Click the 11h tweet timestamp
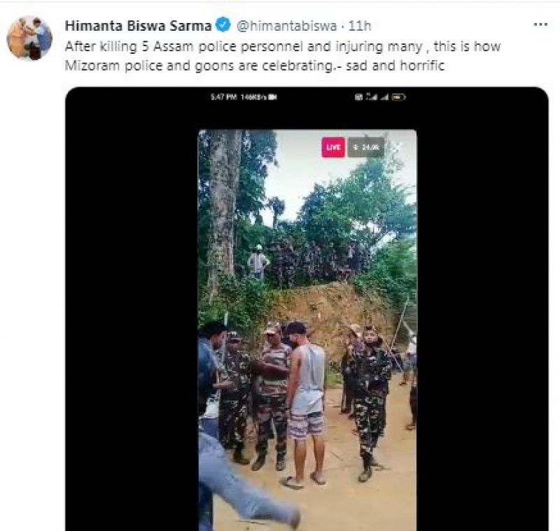 (x=359, y=27)
